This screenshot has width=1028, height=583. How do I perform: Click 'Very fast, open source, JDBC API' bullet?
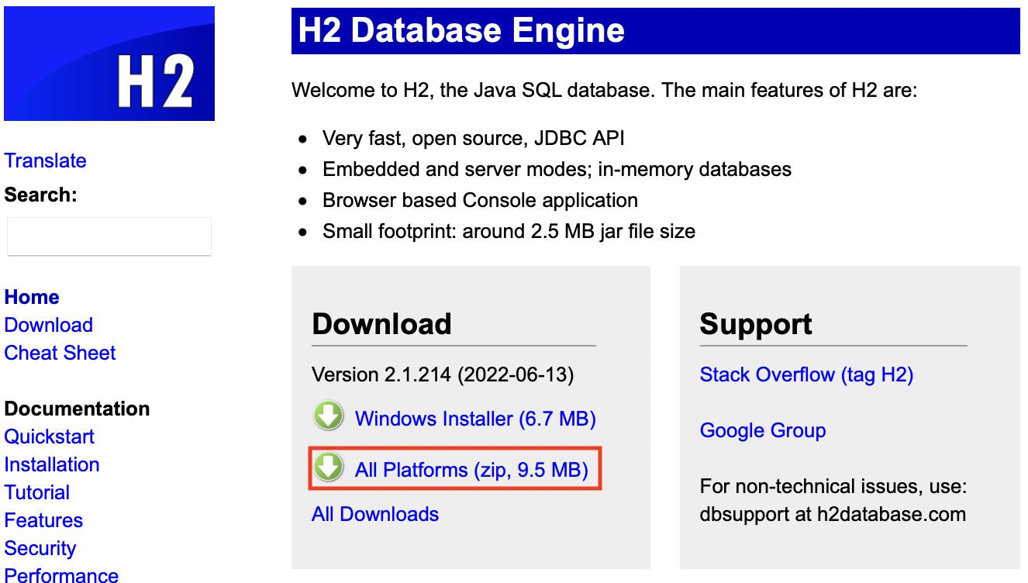tap(474, 139)
